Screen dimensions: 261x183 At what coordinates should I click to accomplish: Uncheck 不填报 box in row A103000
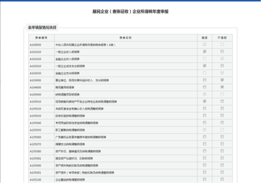(x=222, y=80)
